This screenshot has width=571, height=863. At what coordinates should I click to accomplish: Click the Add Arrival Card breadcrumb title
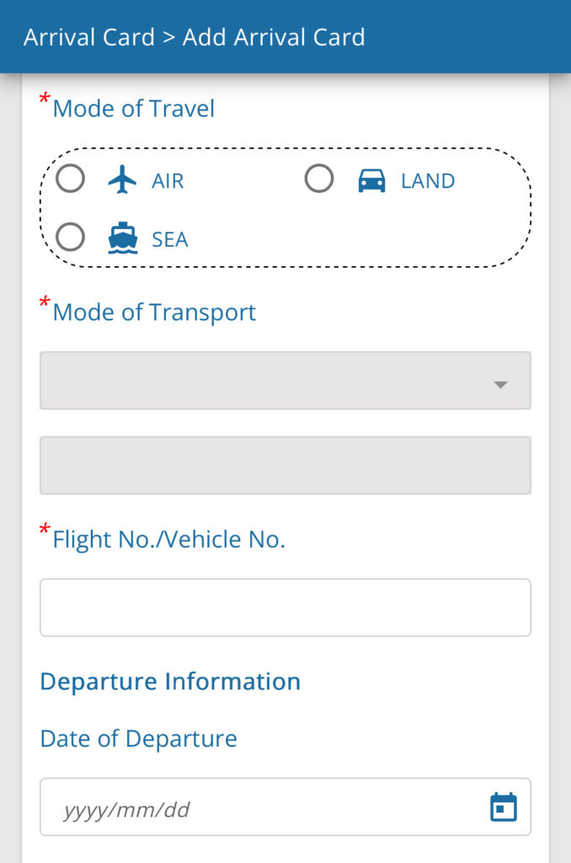[x=274, y=37]
